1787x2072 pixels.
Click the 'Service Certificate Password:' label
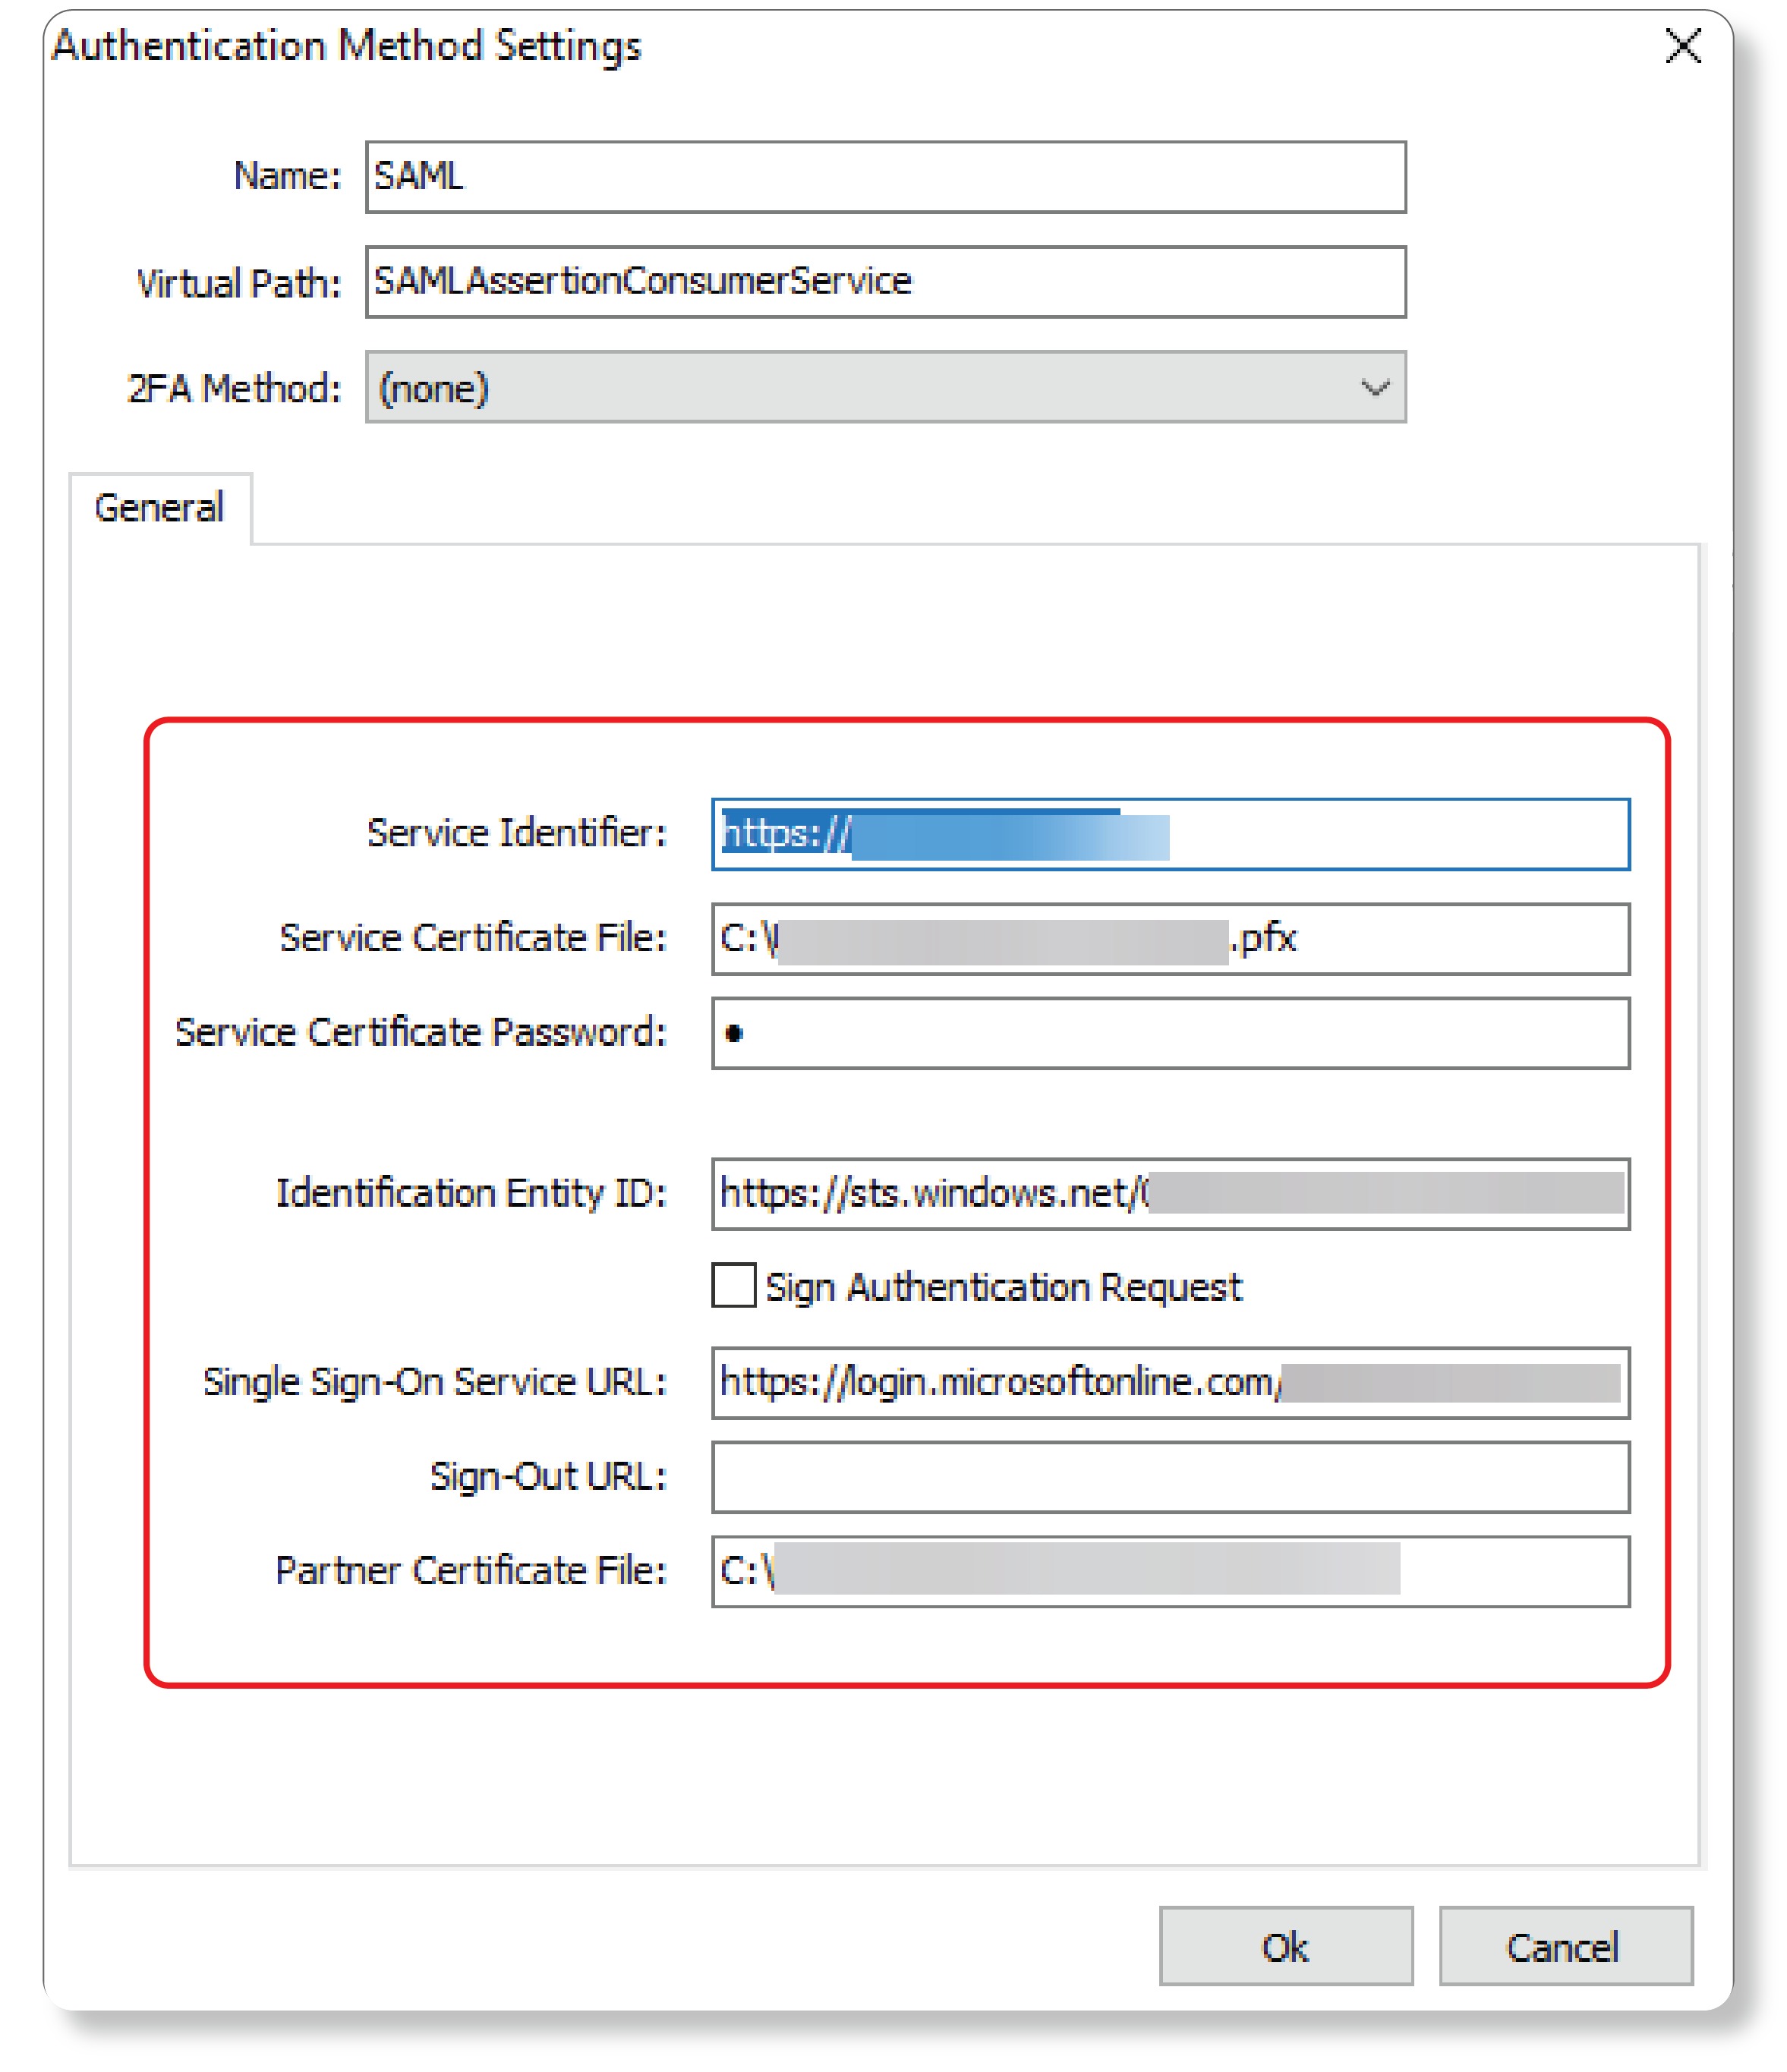[420, 1032]
